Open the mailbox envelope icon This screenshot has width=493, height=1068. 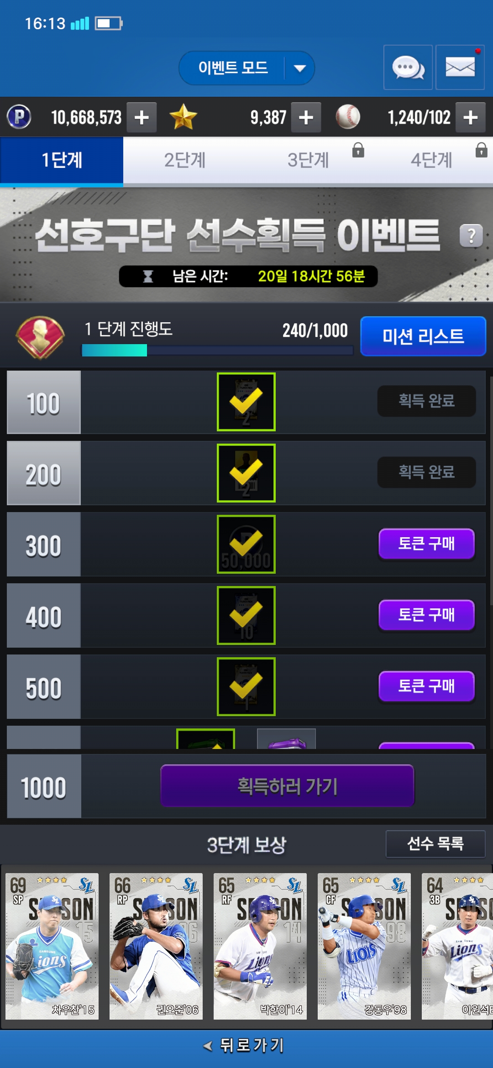tap(460, 68)
